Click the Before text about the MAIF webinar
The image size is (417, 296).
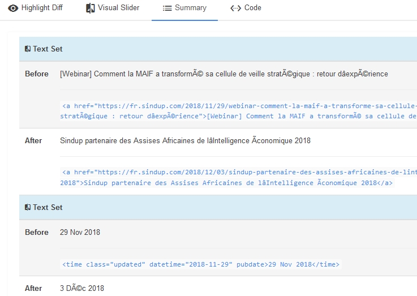coord(224,74)
